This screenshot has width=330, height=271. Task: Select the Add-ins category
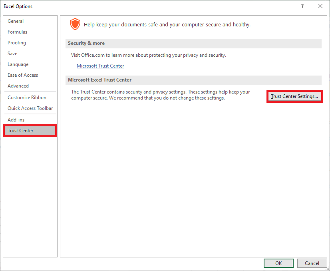point(16,120)
